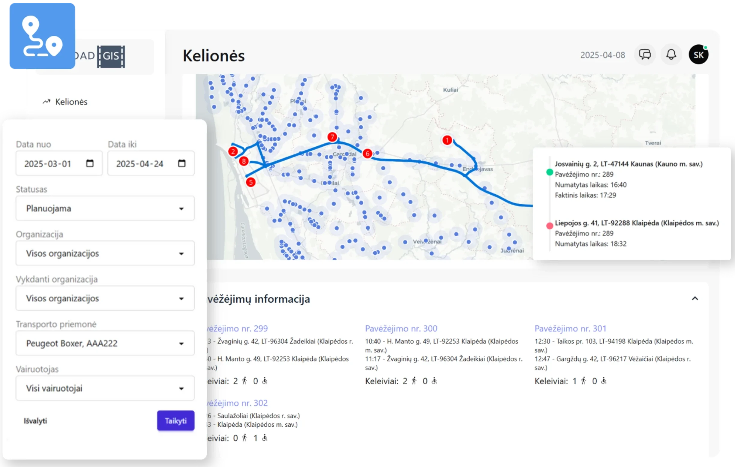Click the header date 2025-04-08
The height and width of the screenshot is (467, 735).
[602, 55]
